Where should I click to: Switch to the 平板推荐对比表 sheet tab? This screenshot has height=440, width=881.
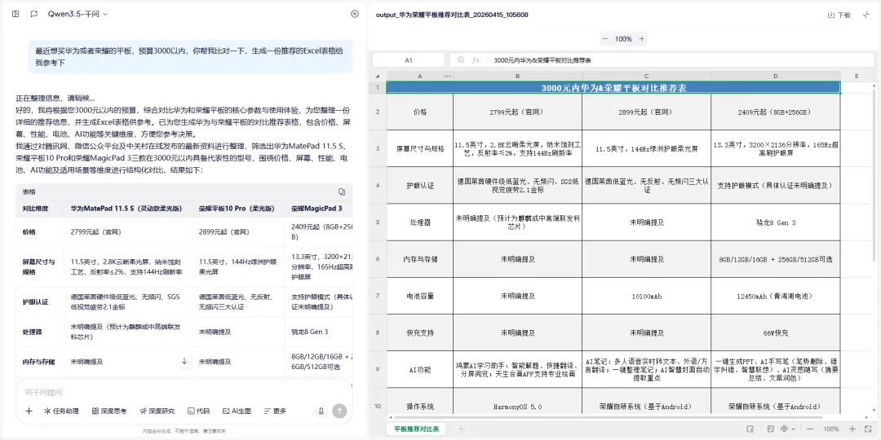point(416,429)
